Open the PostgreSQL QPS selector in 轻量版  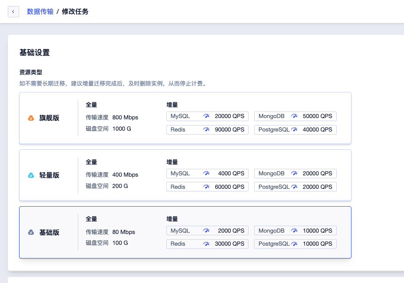(x=295, y=187)
